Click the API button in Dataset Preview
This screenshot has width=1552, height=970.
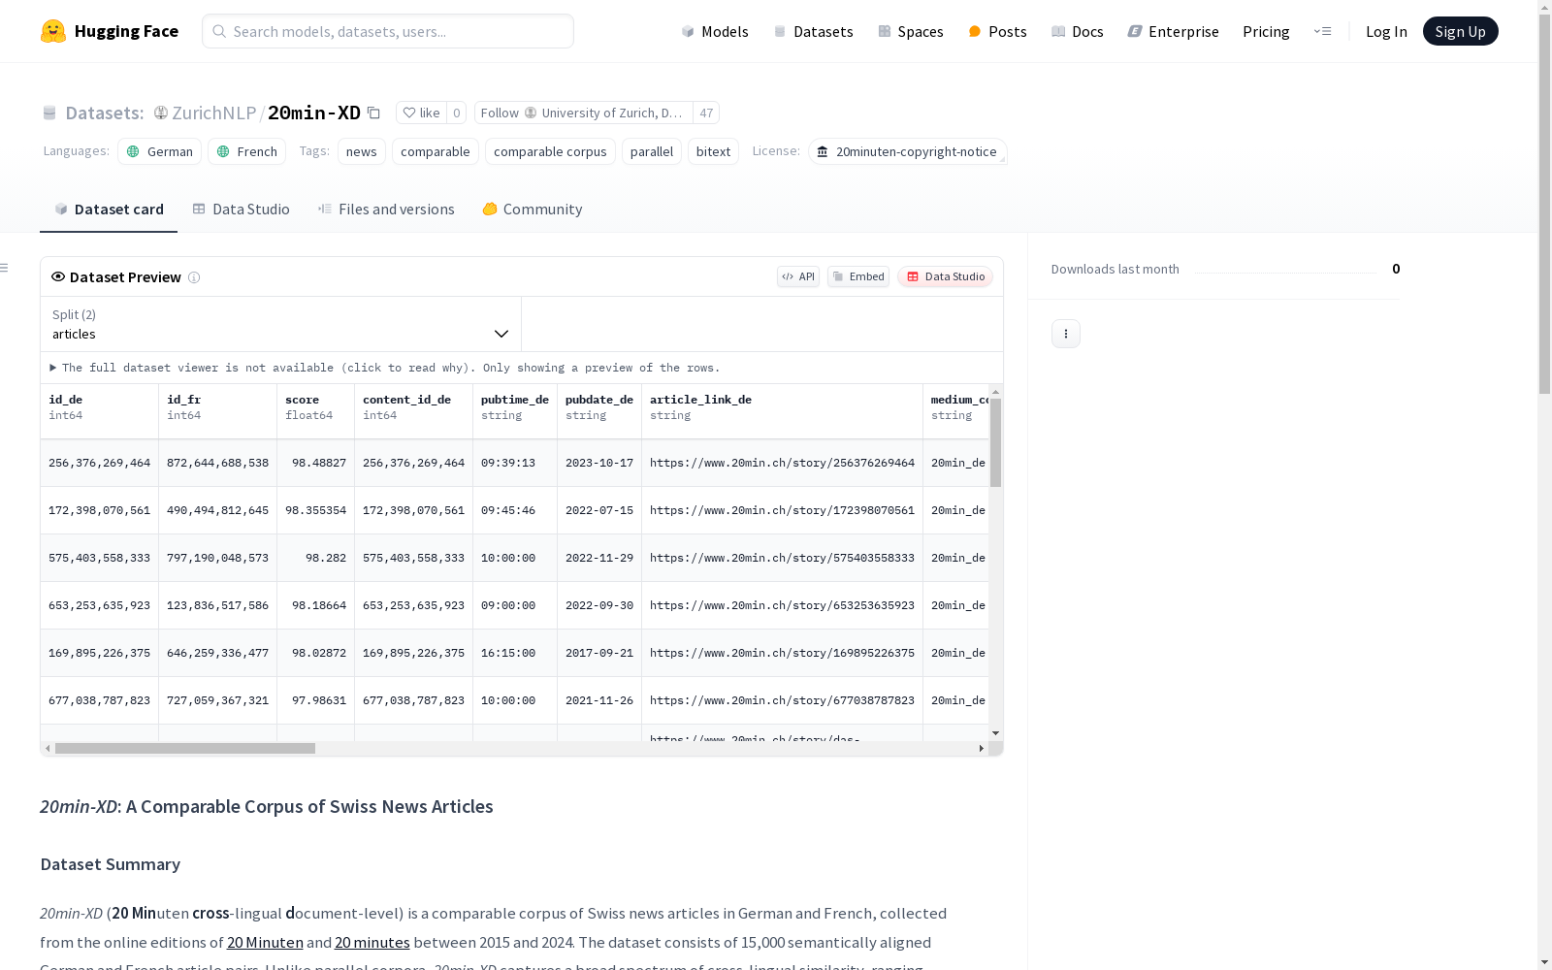point(798,276)
